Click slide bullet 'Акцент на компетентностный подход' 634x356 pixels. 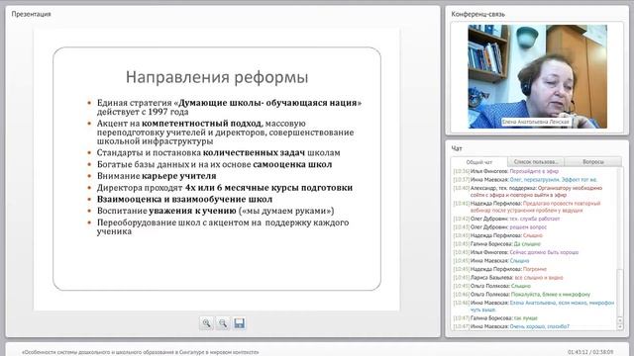(225, 132)
